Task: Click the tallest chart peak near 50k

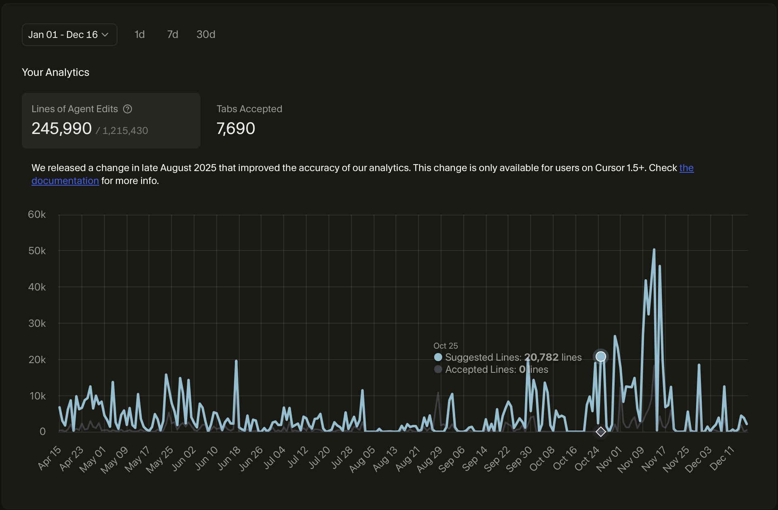Action: click(654, 250)
